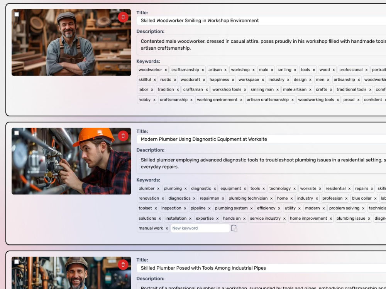Open the plumber with orange helmet thumbnail
386x289 pixels.
(71, 161)
